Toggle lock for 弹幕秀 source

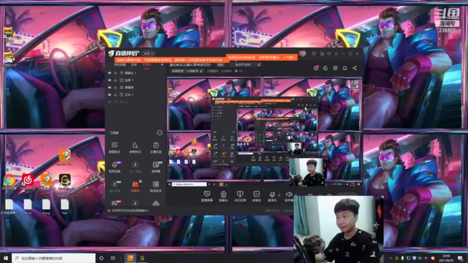pyautogui.click(x=115, y=87)
